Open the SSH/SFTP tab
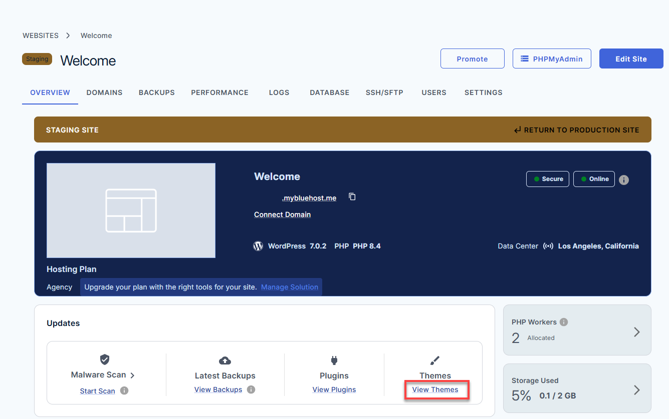The image size is (669, 419). (x=384, y=92)
